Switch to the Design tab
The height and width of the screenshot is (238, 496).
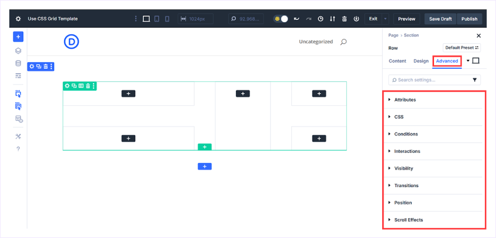pyautogui.click(x=421, y=61)
